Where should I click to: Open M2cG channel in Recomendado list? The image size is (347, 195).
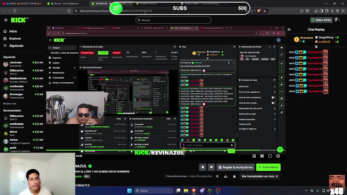tap(23, 134)
